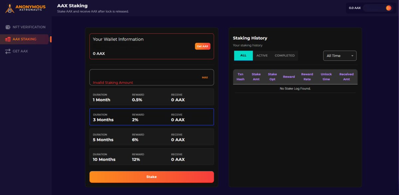Click the Received Amt column header

[x=346, y=77]
